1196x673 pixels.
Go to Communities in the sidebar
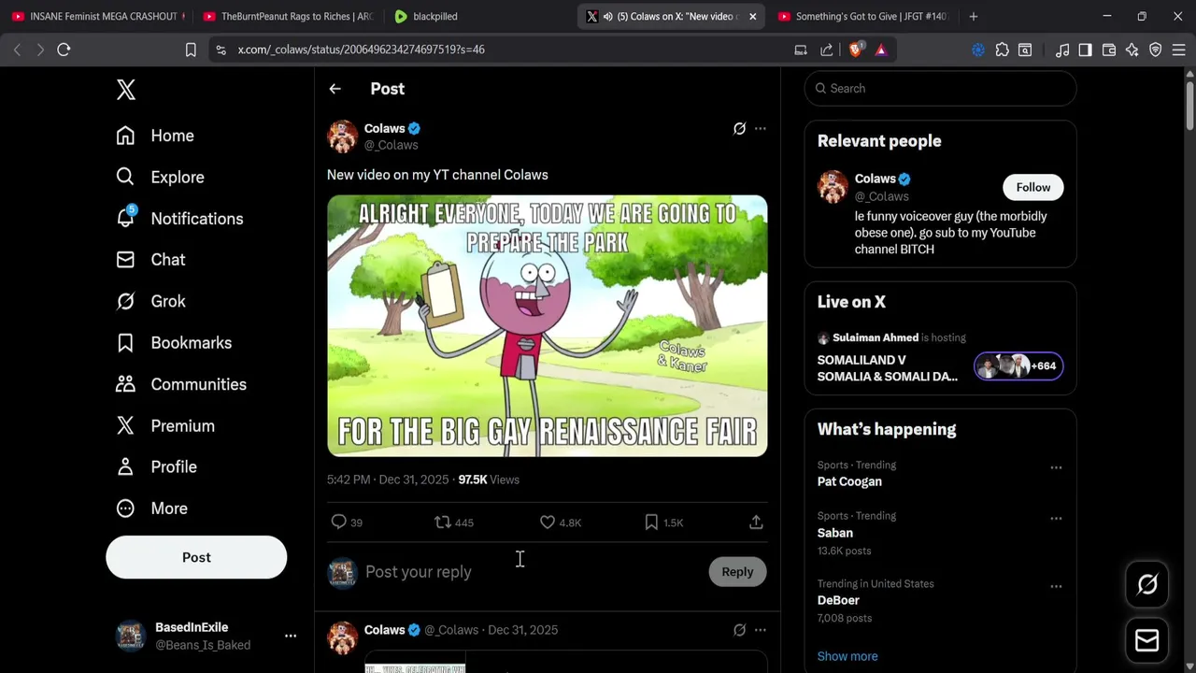181,384
